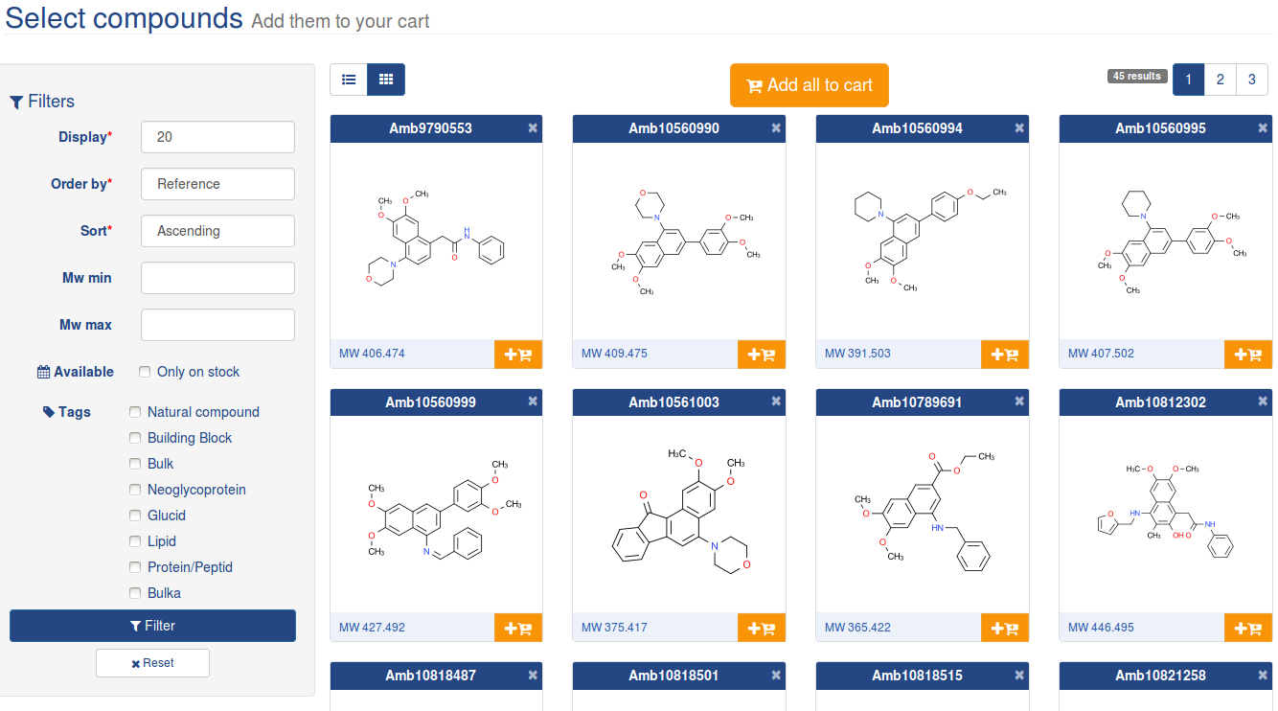Viewport: 1278px width, 711px height.
Task: Open the Order by Reference dropdown
Action: click(x=217, y=184)
